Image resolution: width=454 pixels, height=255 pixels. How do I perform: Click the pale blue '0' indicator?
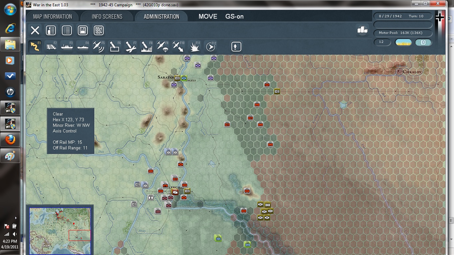(423, 42)
